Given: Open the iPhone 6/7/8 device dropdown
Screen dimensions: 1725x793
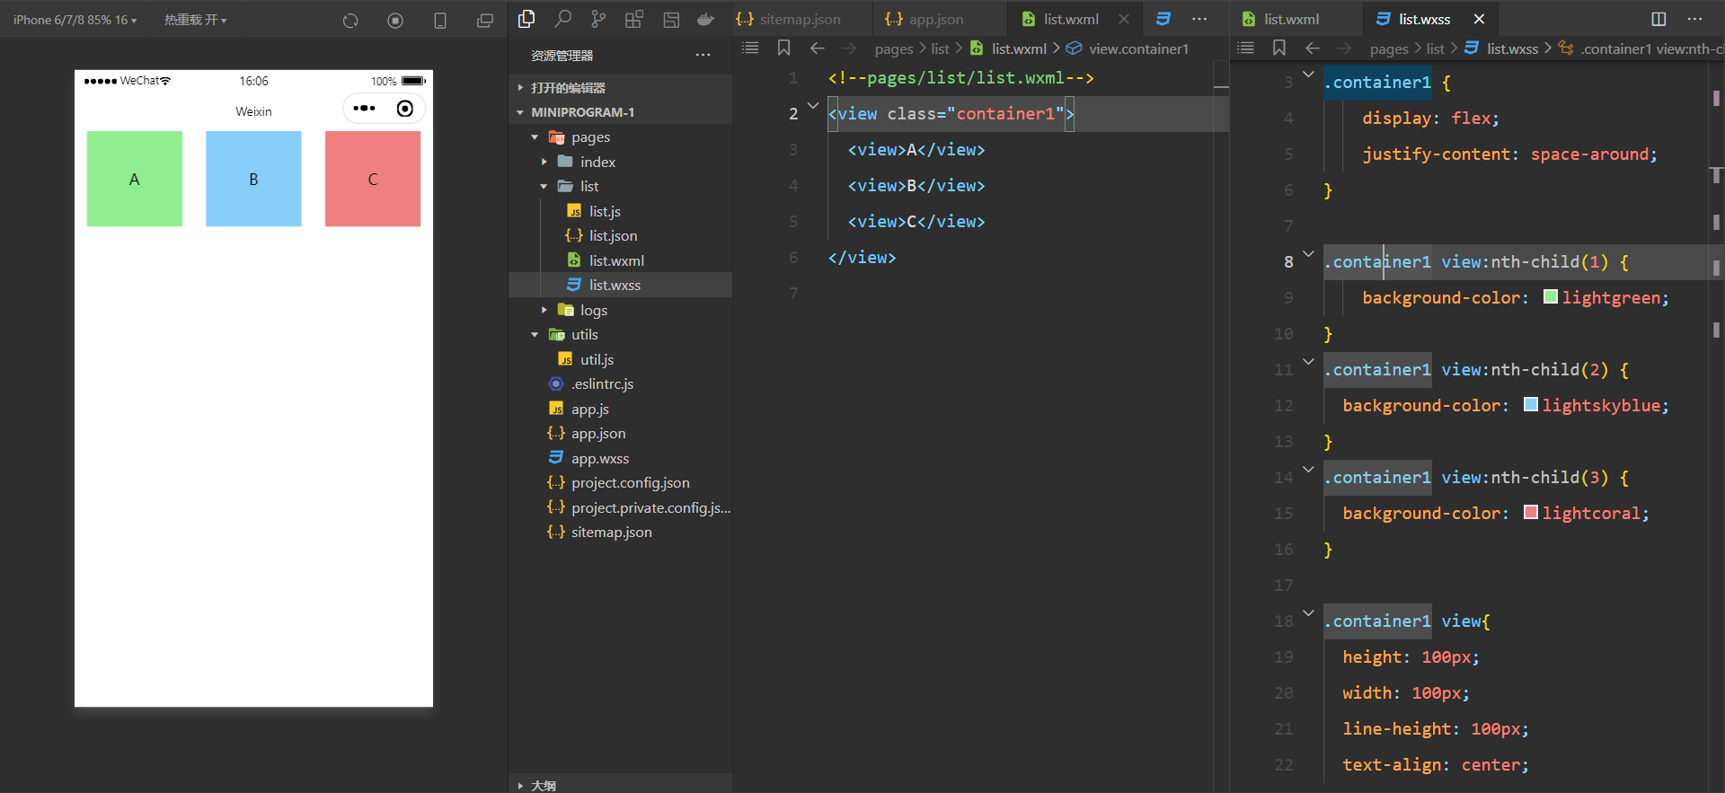Looking at the screenshot, I should tap(75, 20).
